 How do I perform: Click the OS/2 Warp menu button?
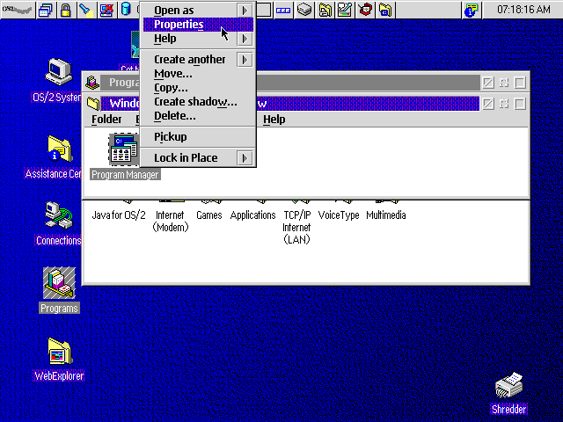click(x=18, y=10)
